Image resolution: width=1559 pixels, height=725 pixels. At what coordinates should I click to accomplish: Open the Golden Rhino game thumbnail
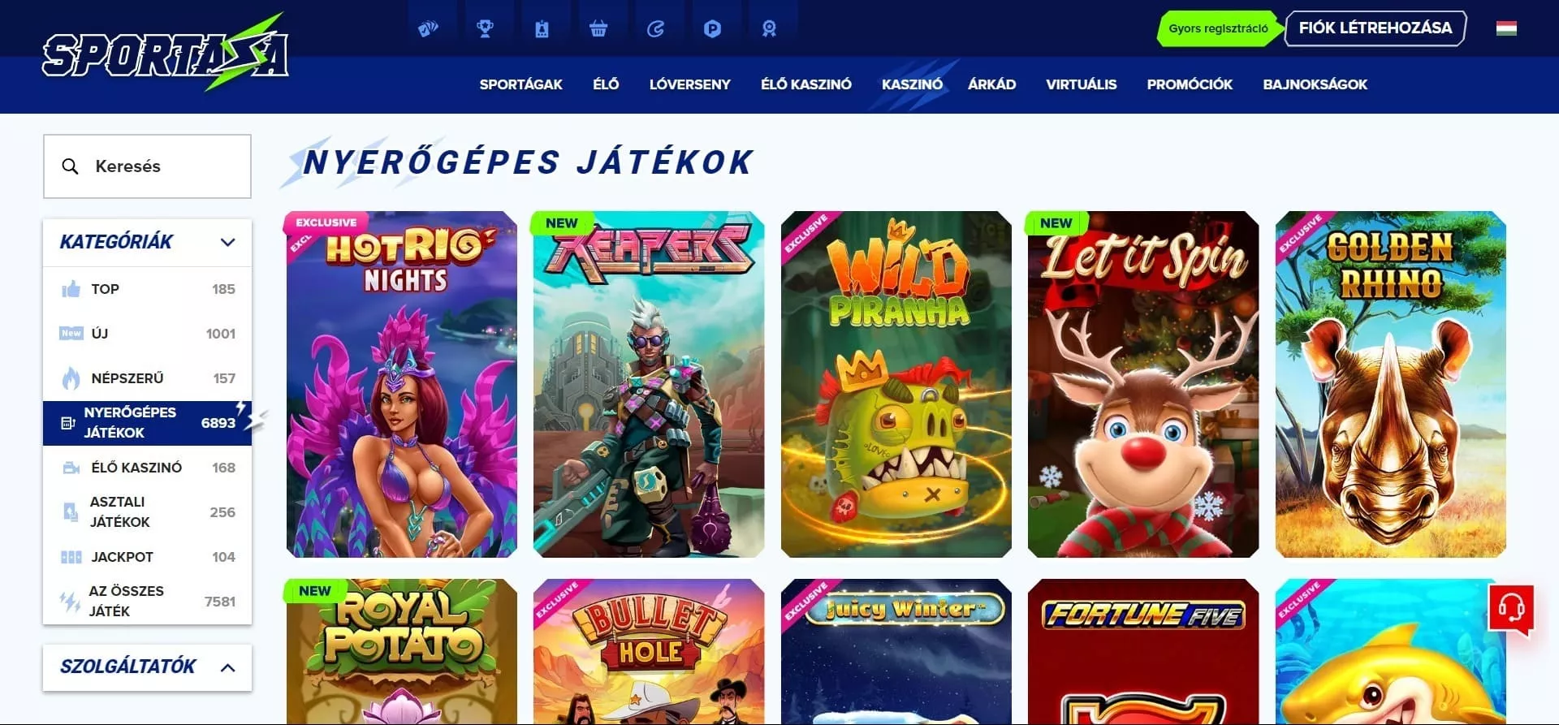[x=1390, y=384]
